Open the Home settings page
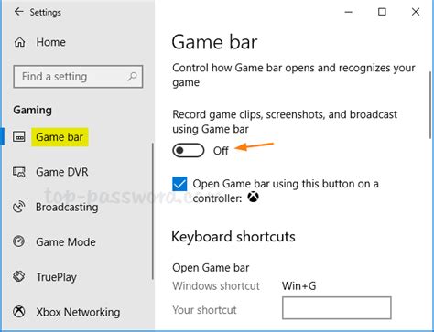The height and width of the screenshot is (332, 434). [x=50, y=42]
